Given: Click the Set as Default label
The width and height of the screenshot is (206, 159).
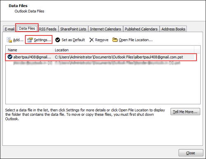Looking at the screenshot, I should point(73,40).
